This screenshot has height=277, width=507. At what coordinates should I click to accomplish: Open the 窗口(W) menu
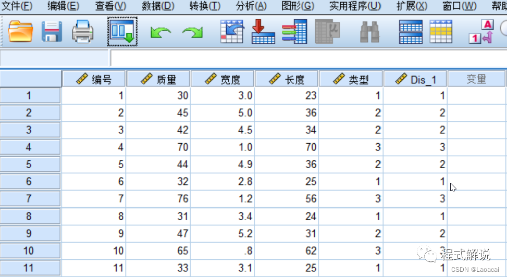point(460,6)
